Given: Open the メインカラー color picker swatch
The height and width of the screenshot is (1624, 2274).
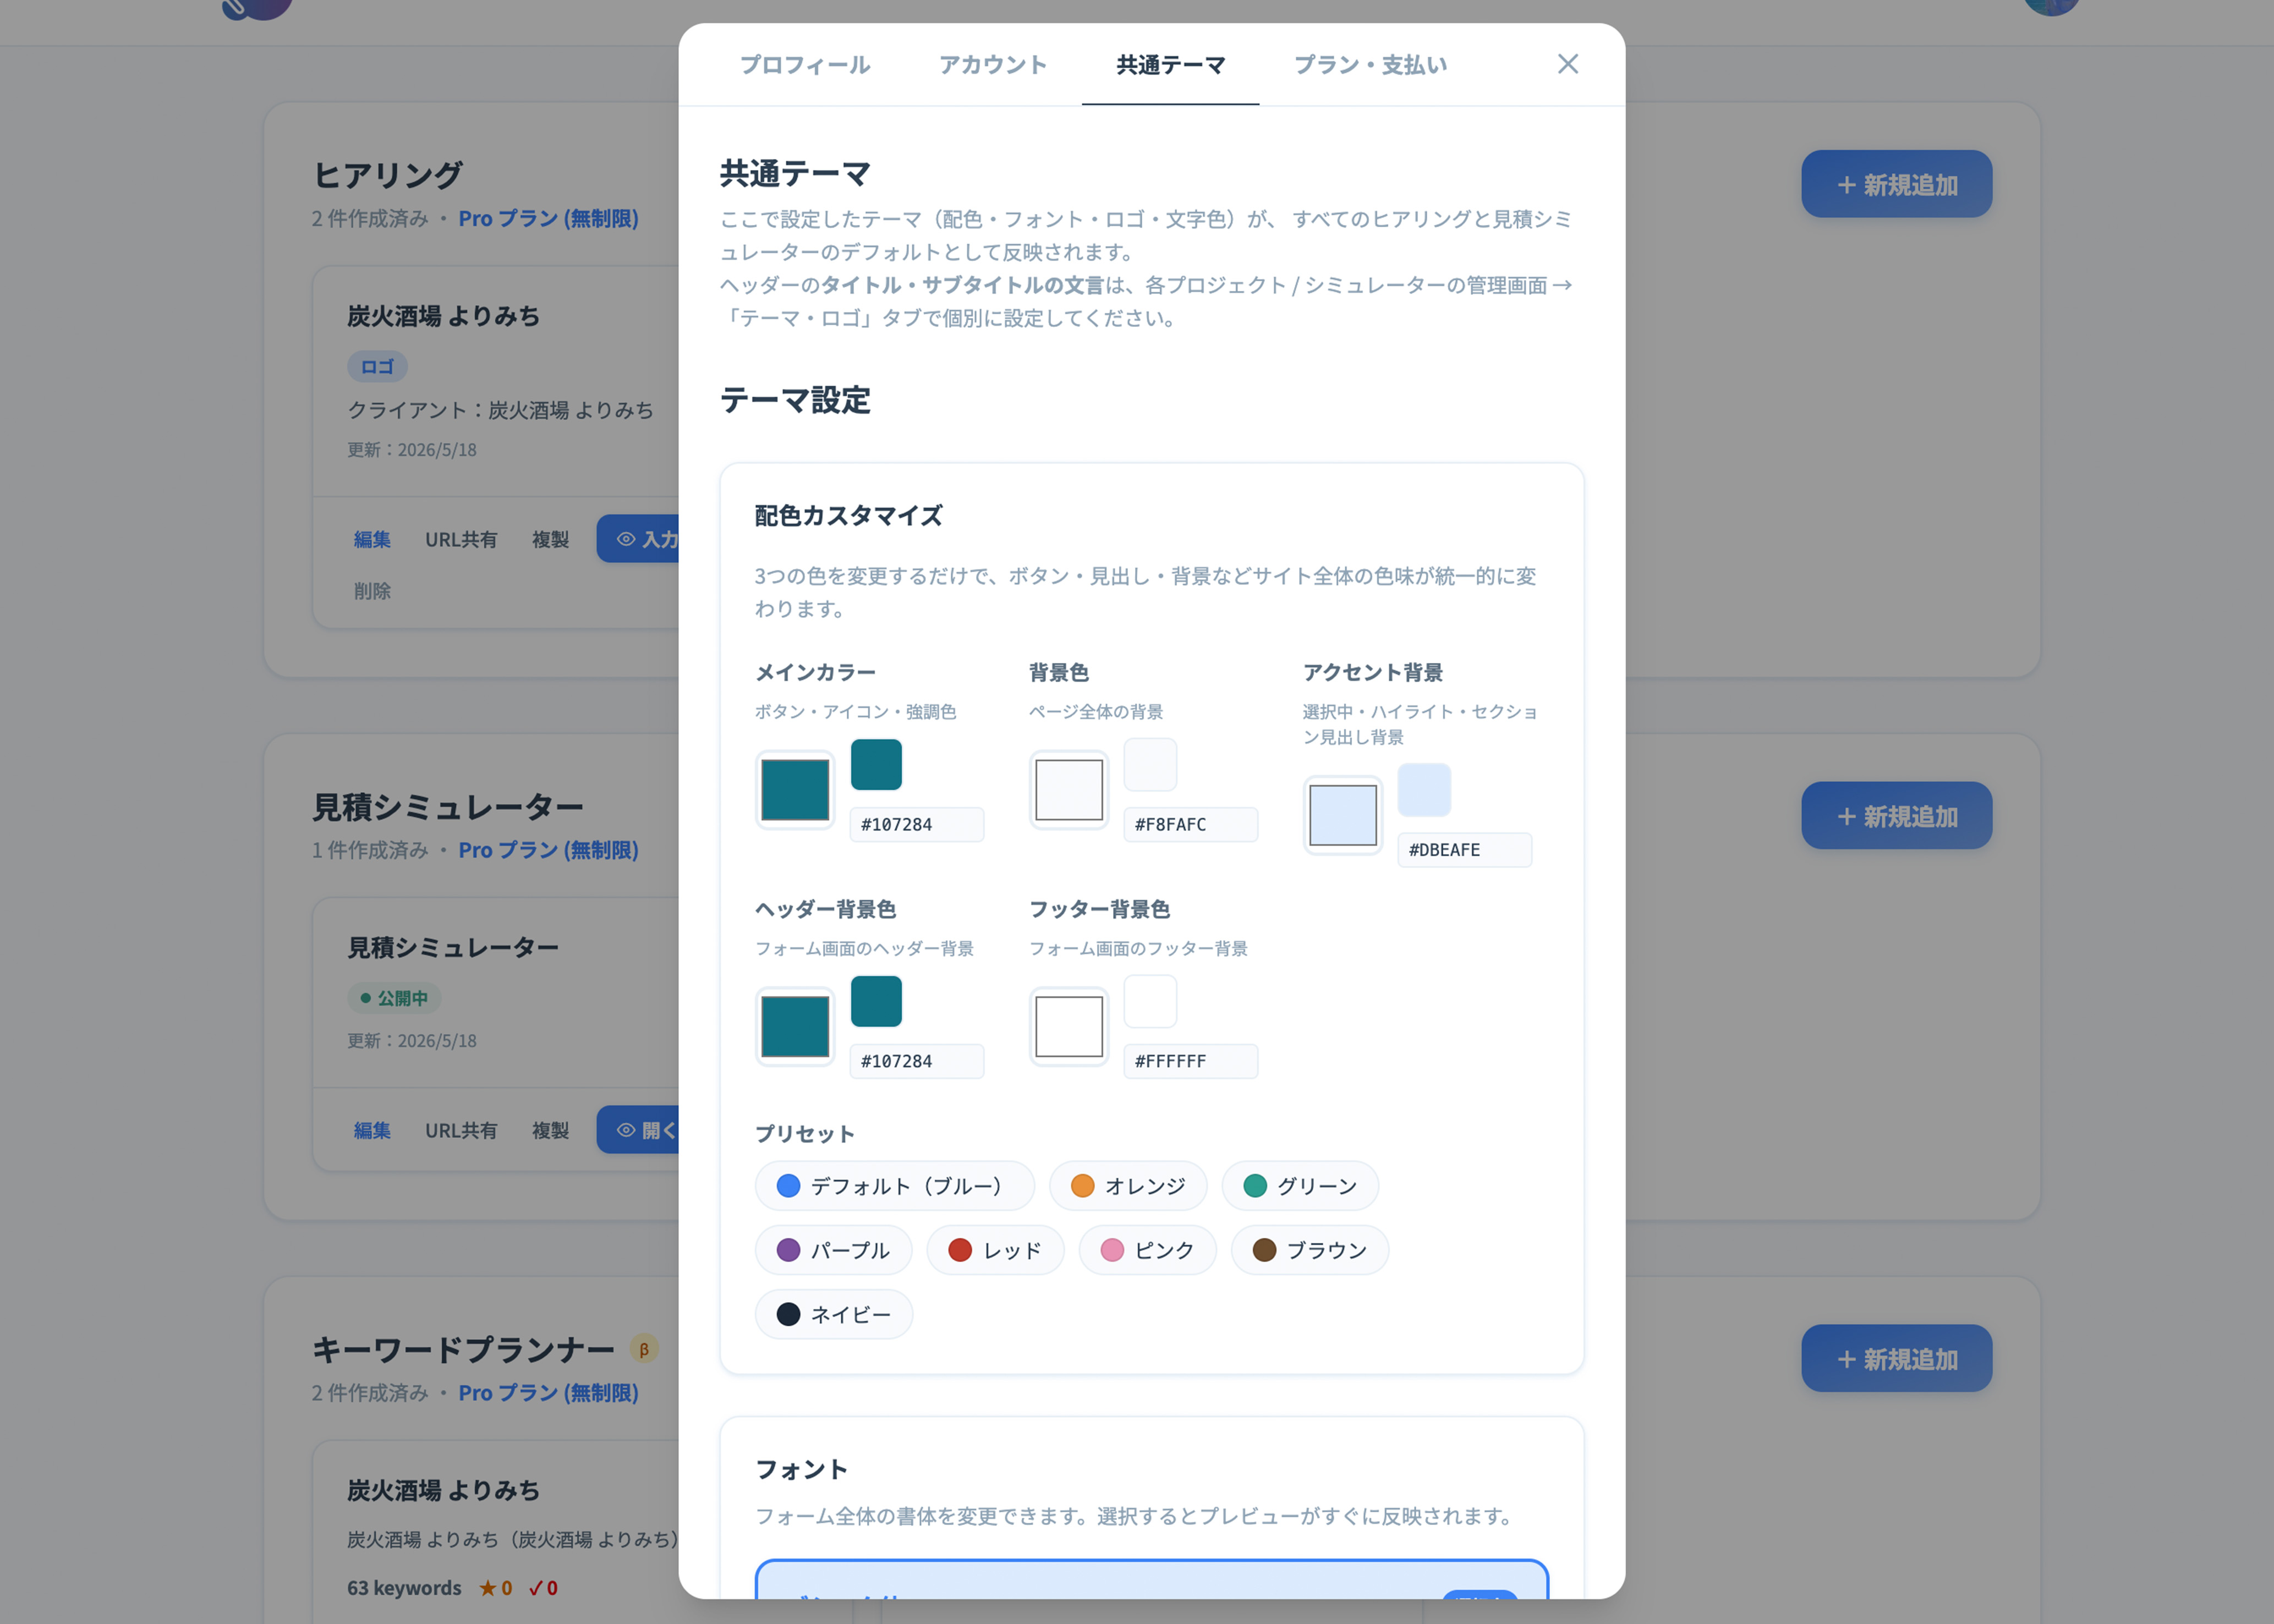Looking at the screenshot, I should pos(794,790).
